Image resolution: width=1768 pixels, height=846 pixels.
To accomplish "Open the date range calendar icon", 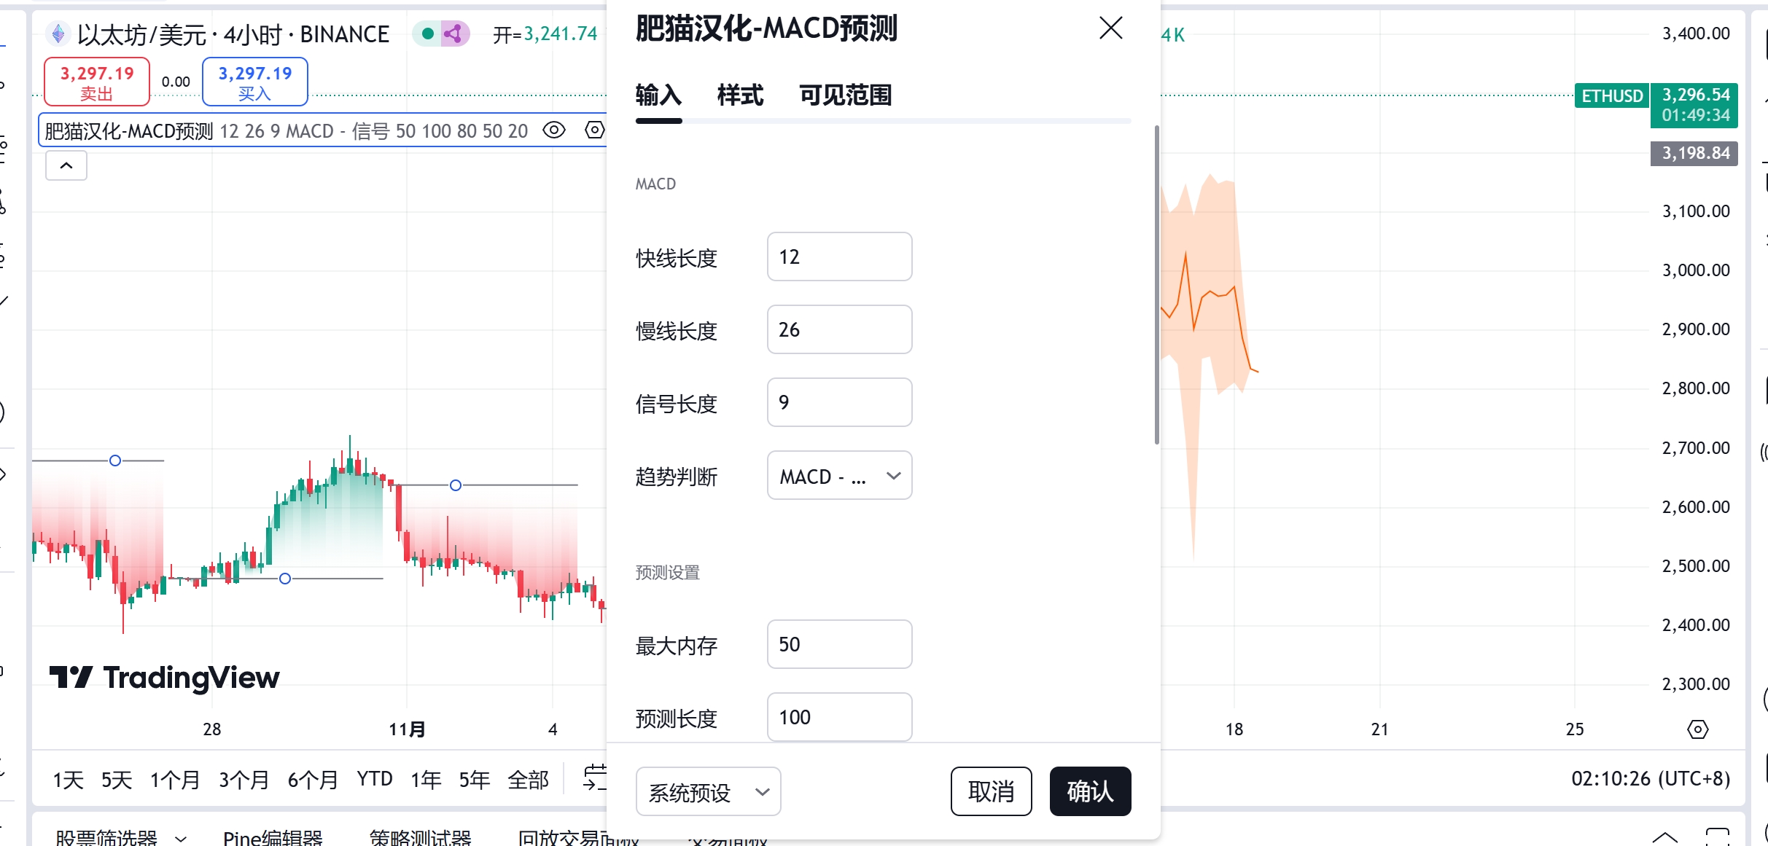I will (x=594, y=778).
